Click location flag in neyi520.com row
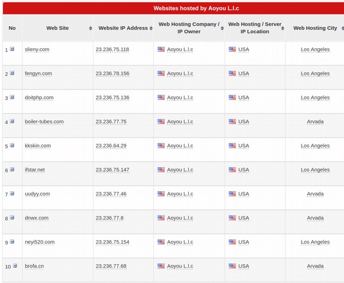Image resolution: width=344 pixels, height=283 pixels. point(232,242)
